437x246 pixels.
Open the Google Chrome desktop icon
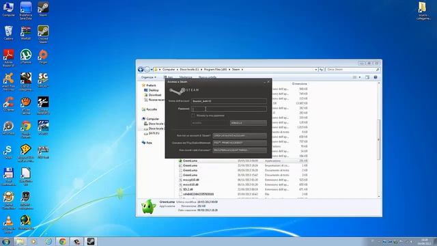[26, 129]
